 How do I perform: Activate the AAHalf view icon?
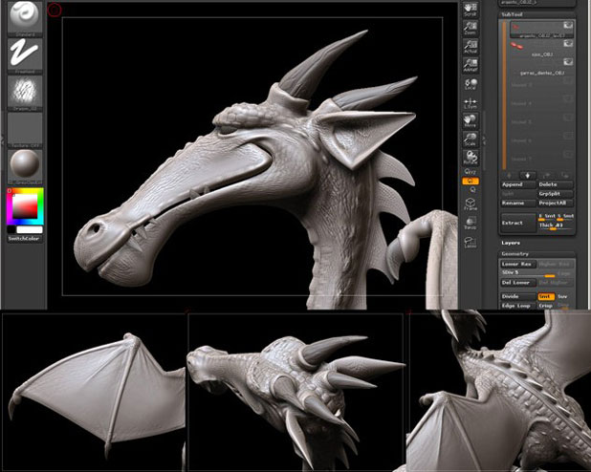coord(471,65)
